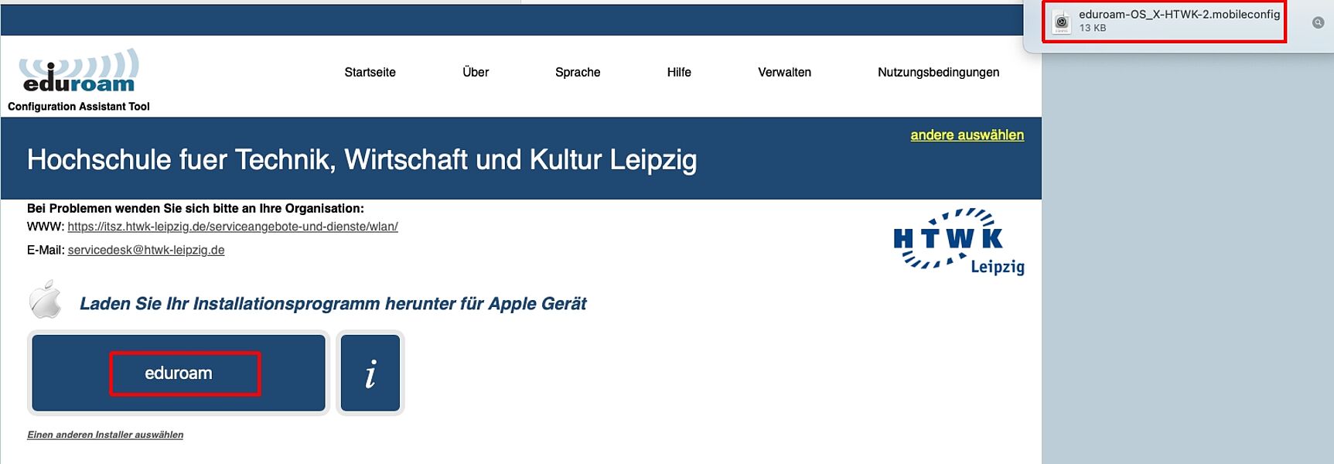Viewport: 1334px width, 464px height.
Task: Click 'Einen anderen Installer auswählen' link
Action: (105, 435)
